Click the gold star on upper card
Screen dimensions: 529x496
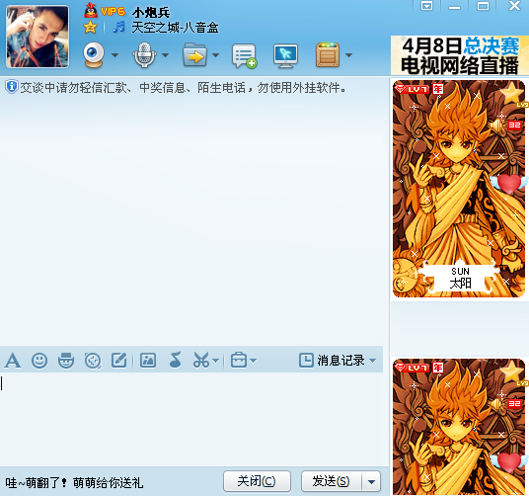(x=512, y=93)
